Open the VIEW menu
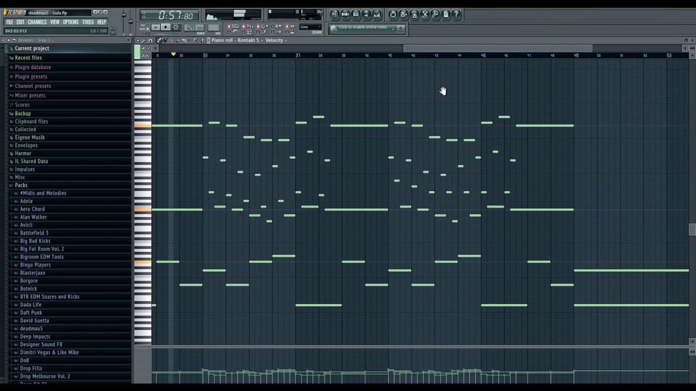This screenshot has width=696, height=391. (55, 22)
